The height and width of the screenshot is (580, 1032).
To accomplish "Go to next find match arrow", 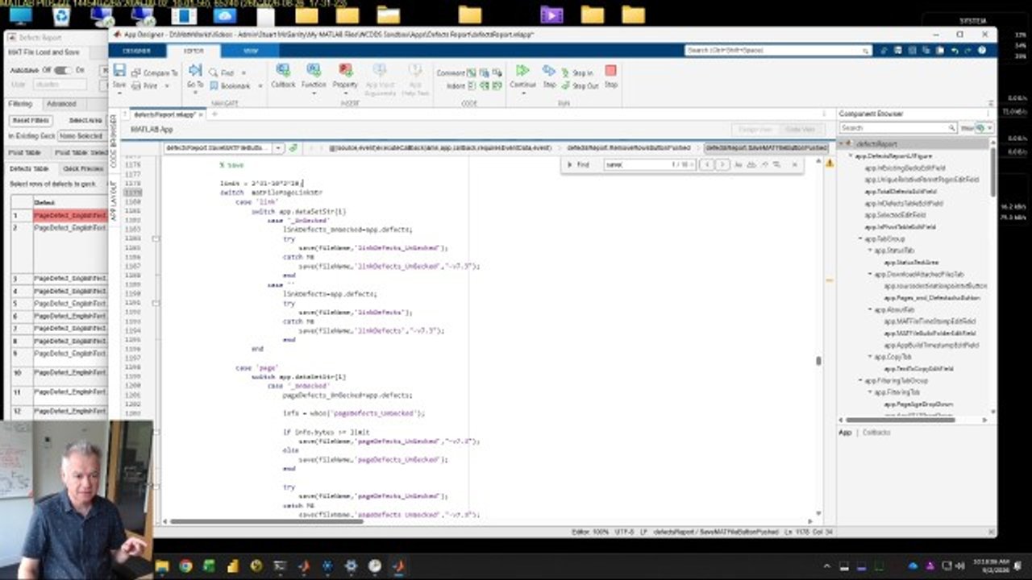I will tap(722, 164).
